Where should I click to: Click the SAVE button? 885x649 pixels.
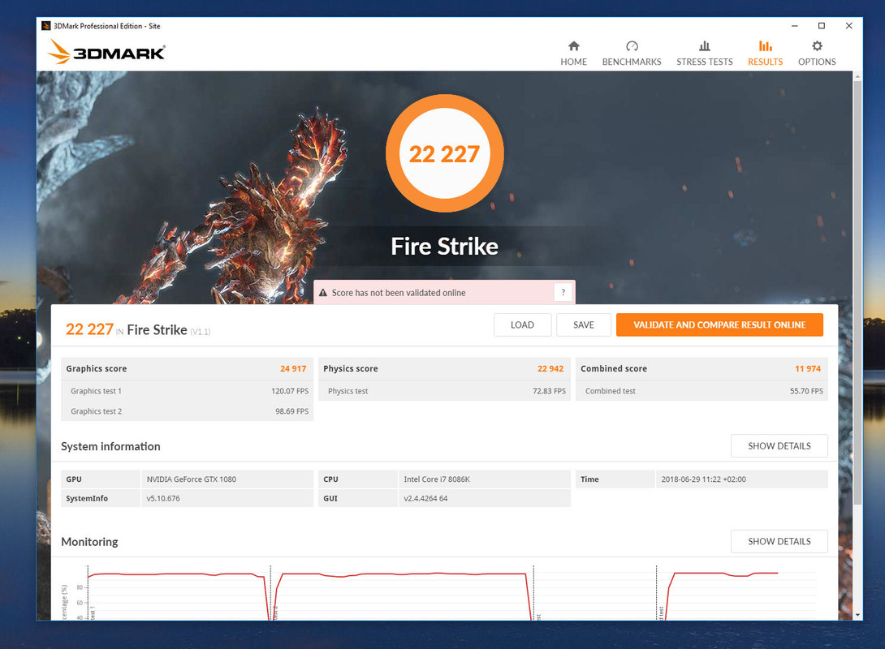[x=584, y=324]
